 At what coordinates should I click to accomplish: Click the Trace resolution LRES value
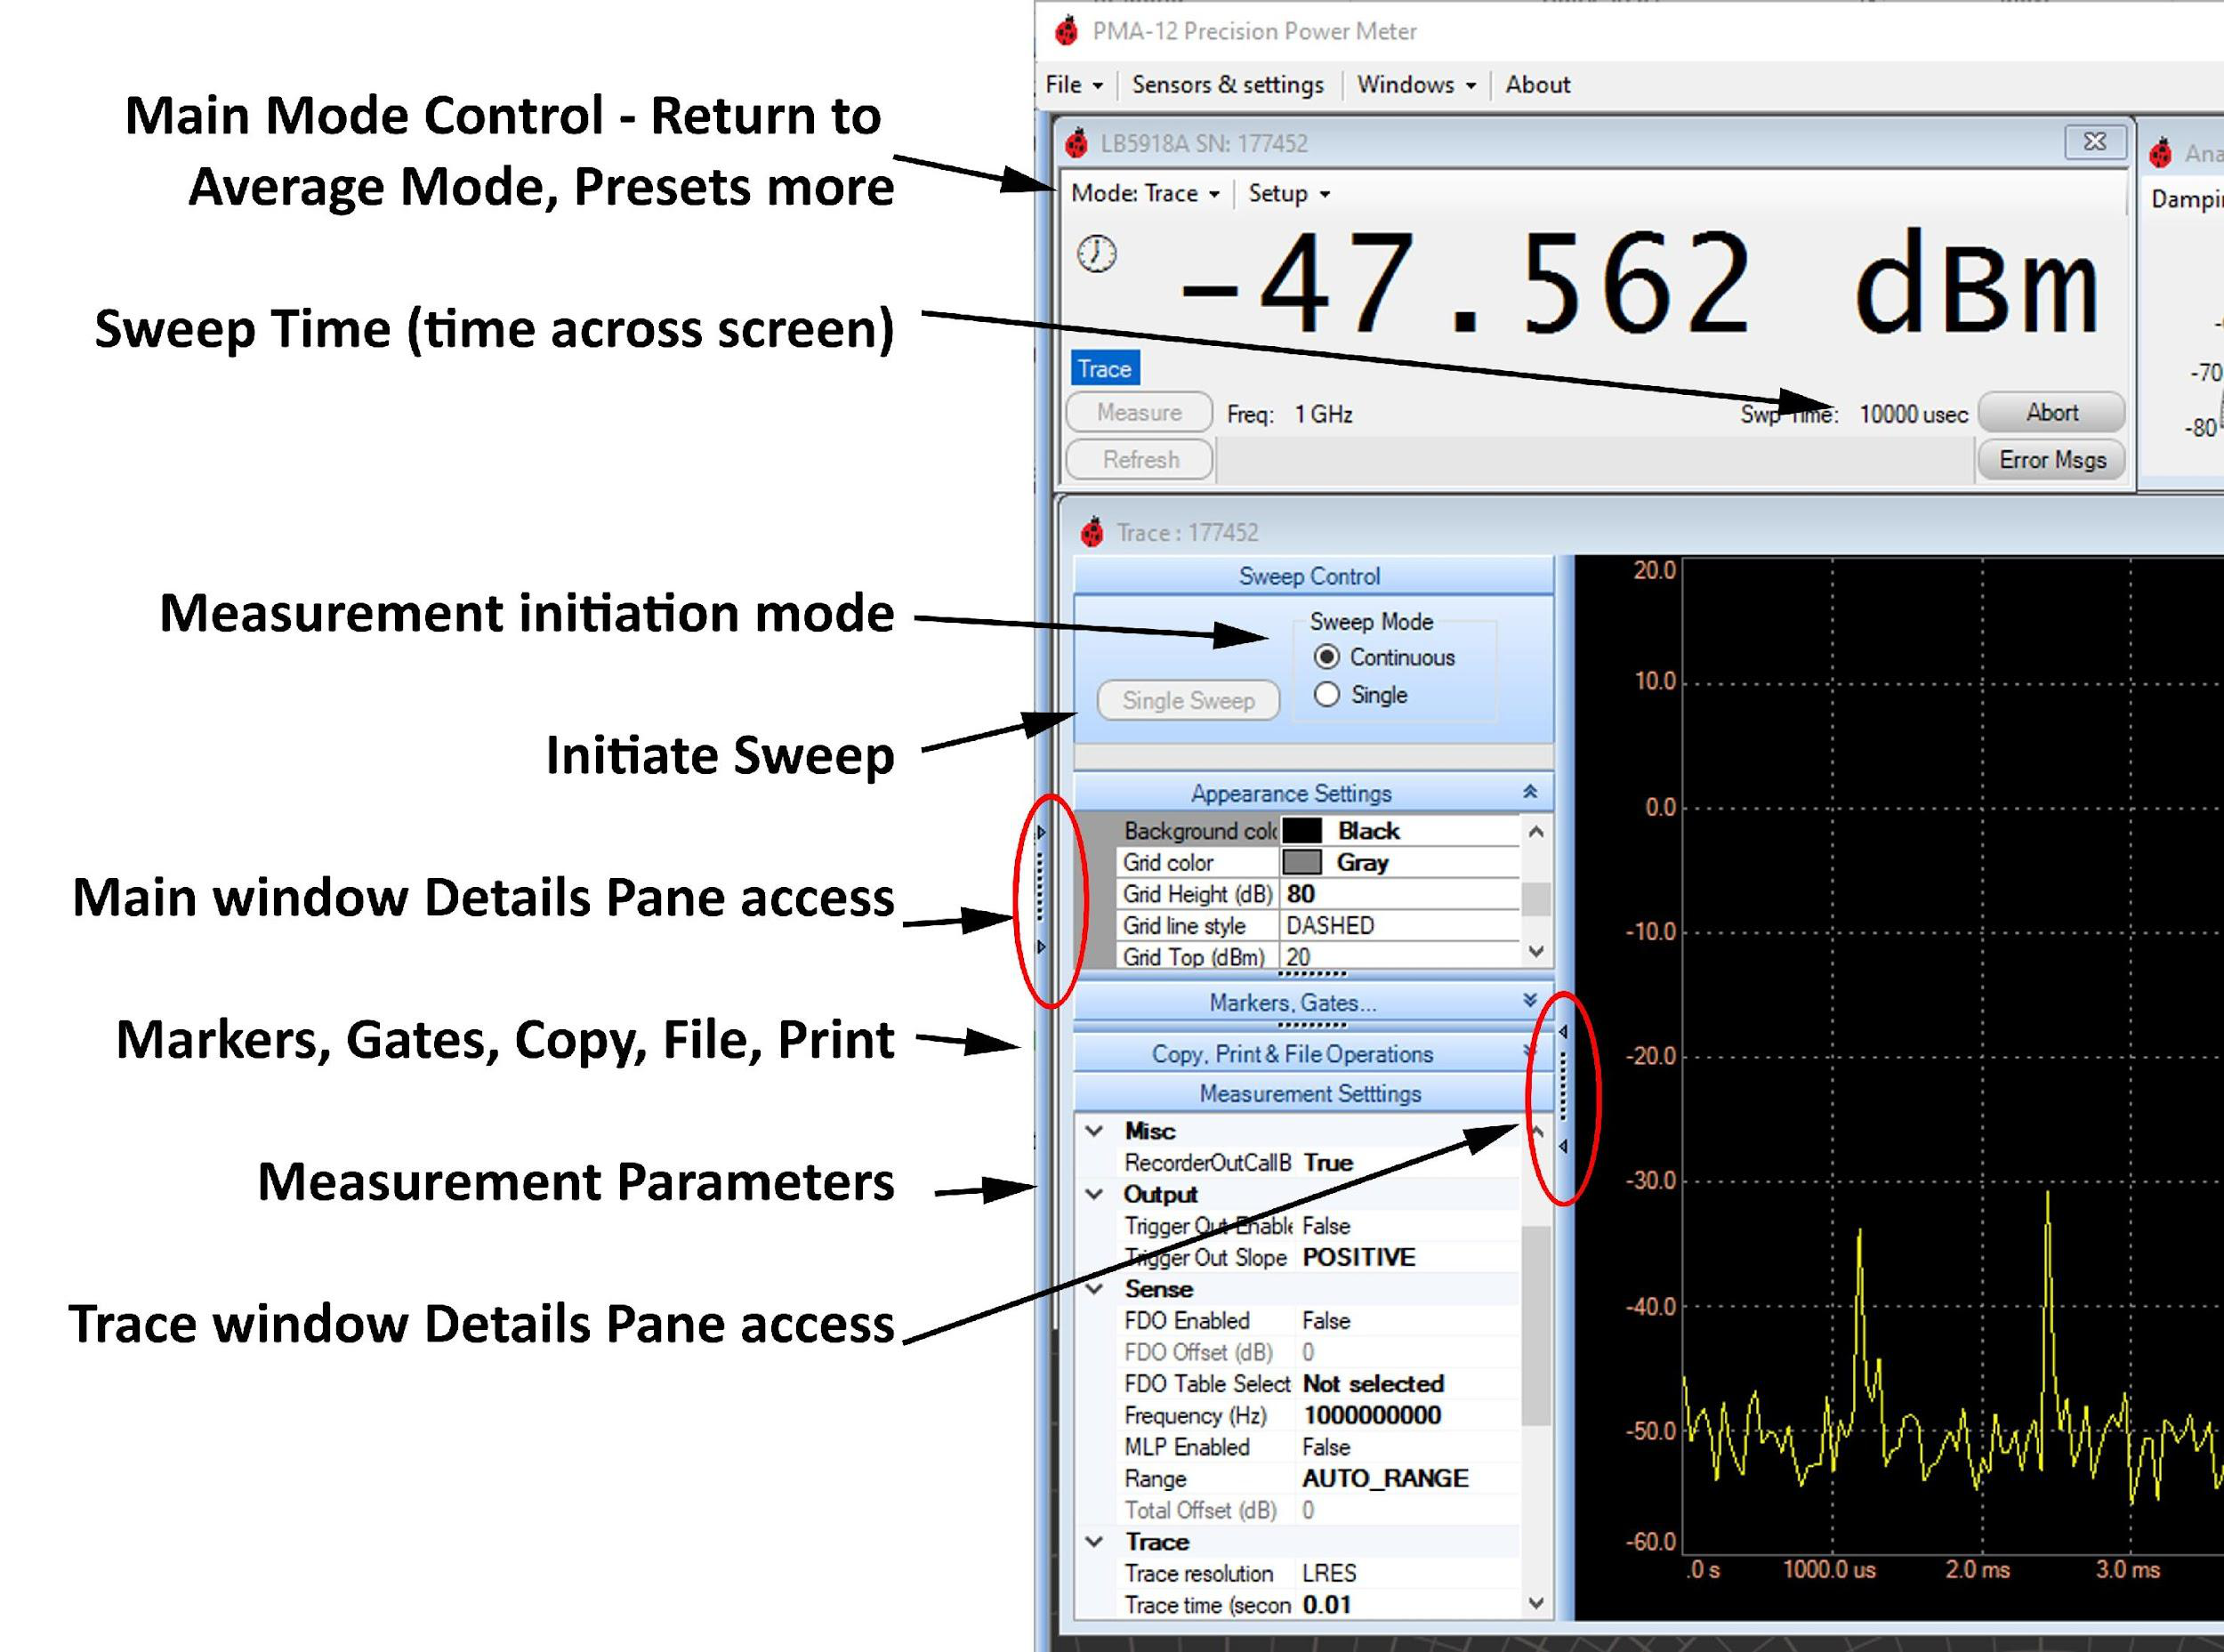[x=1408, y=1574]
